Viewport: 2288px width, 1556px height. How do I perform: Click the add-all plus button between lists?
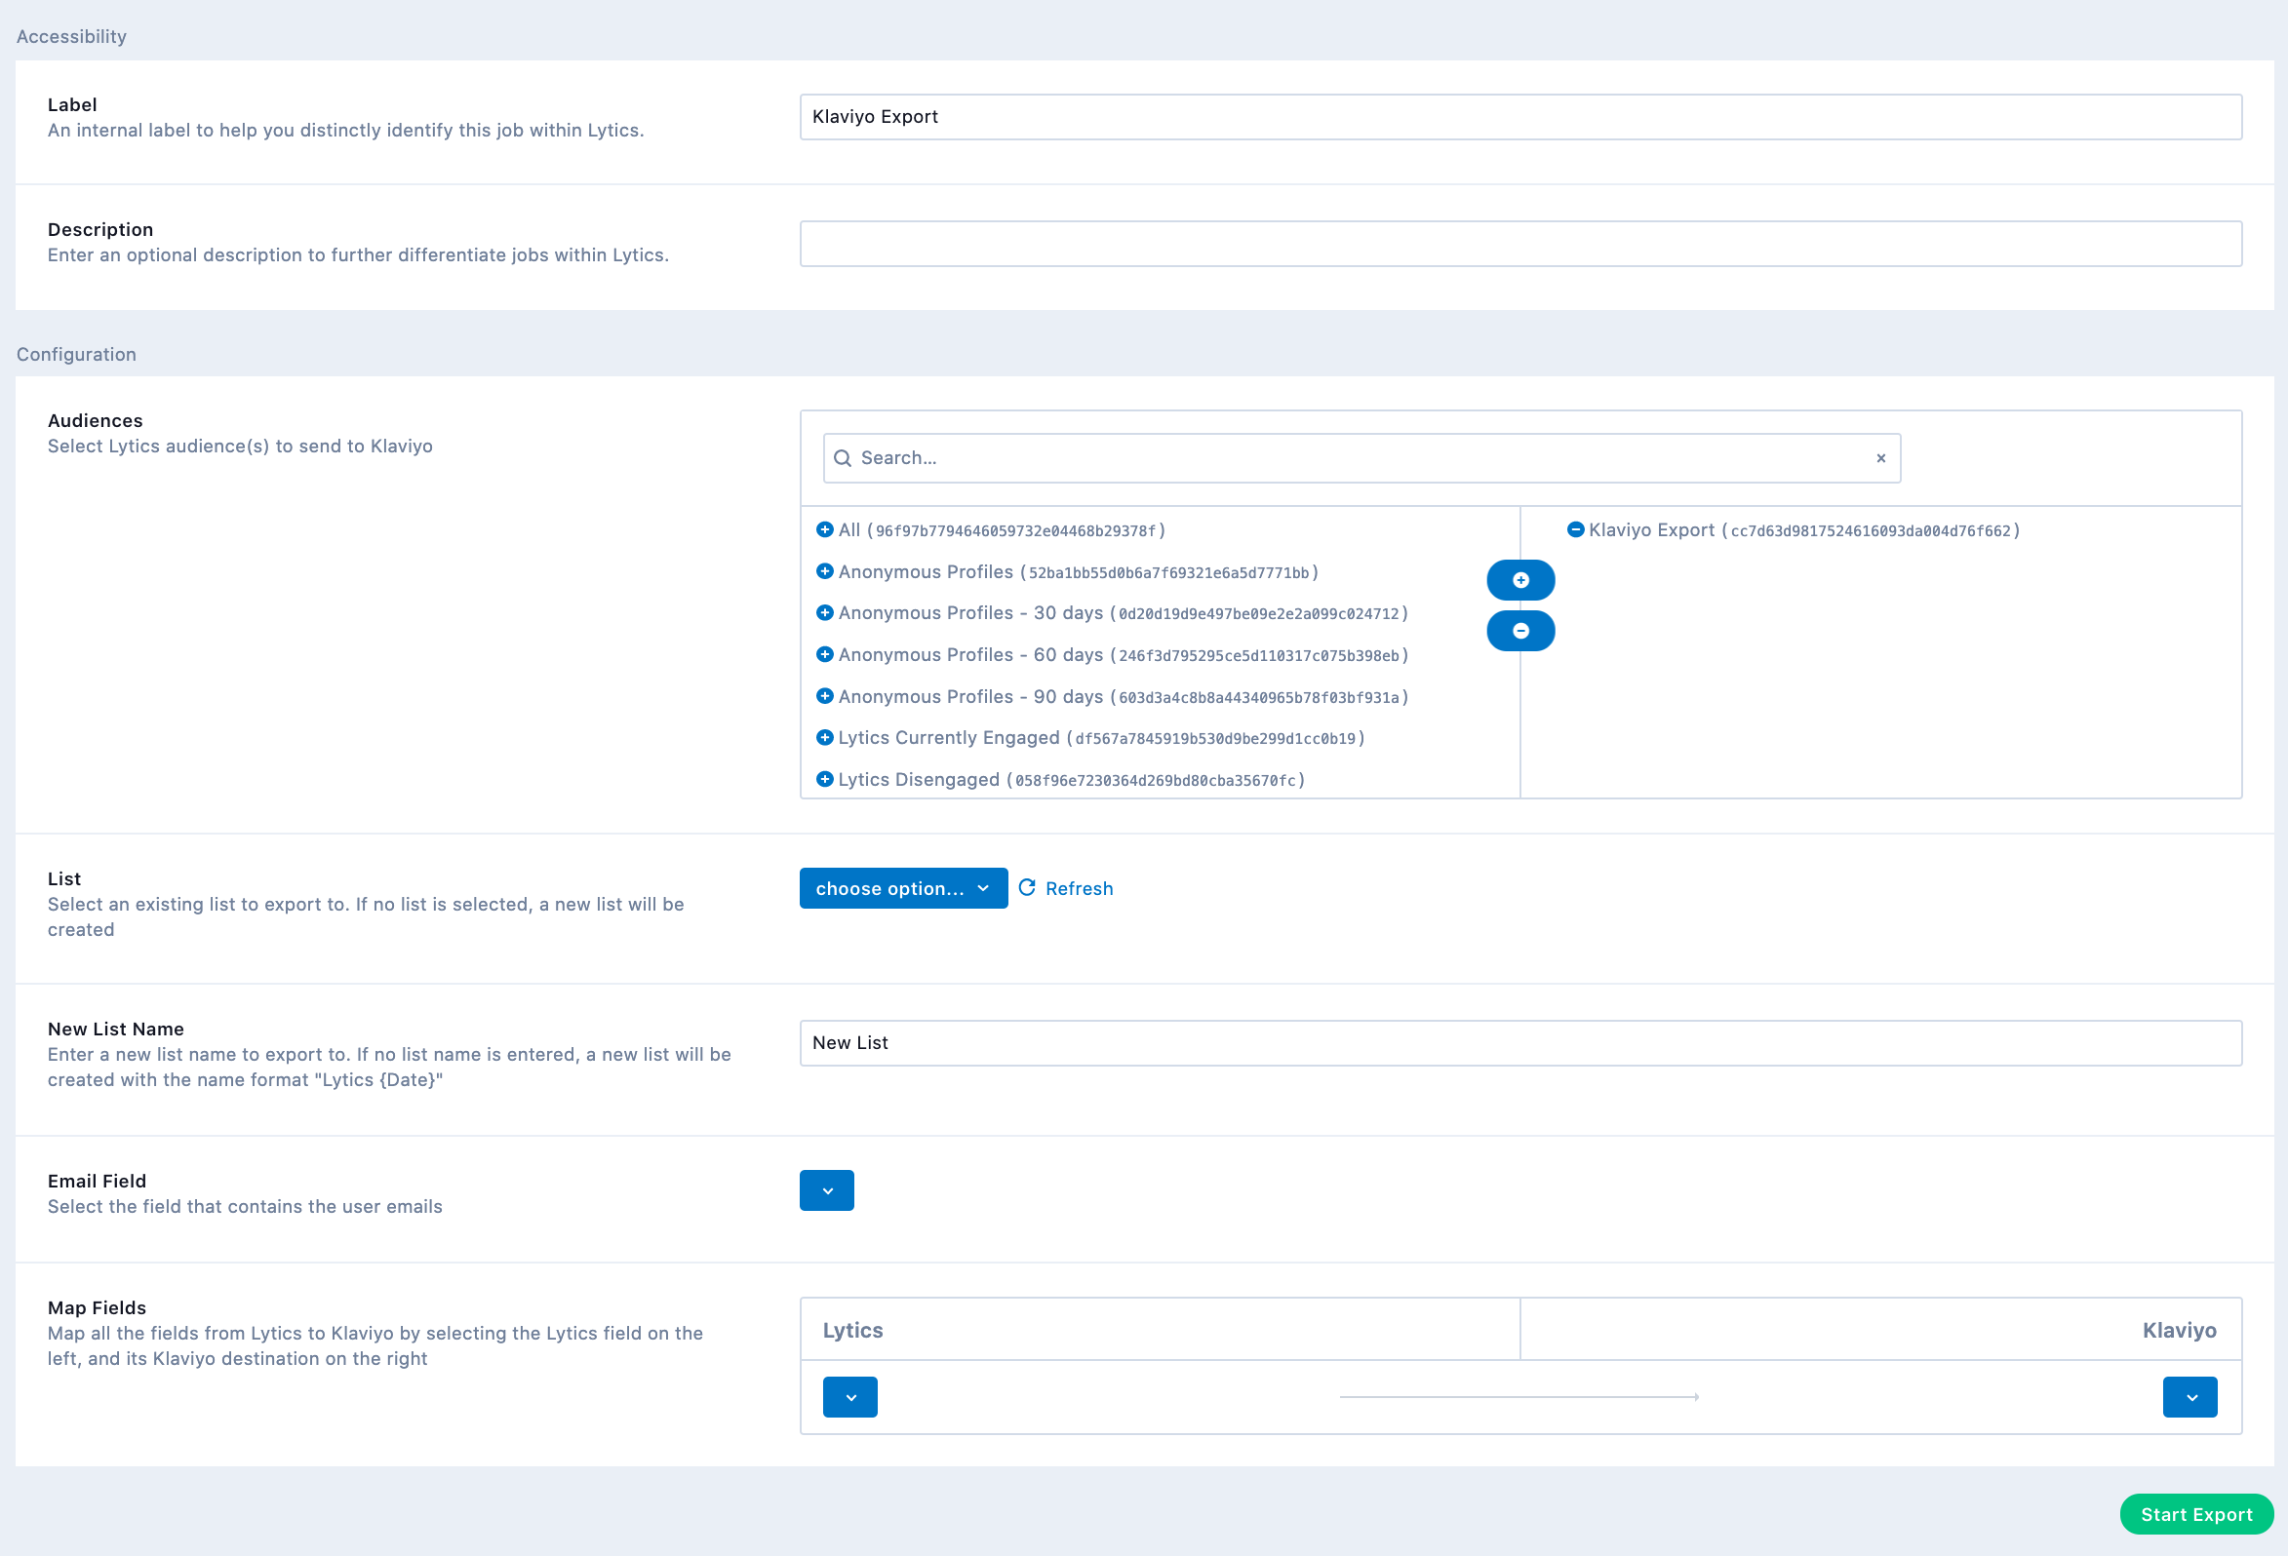click(1520, 580)
